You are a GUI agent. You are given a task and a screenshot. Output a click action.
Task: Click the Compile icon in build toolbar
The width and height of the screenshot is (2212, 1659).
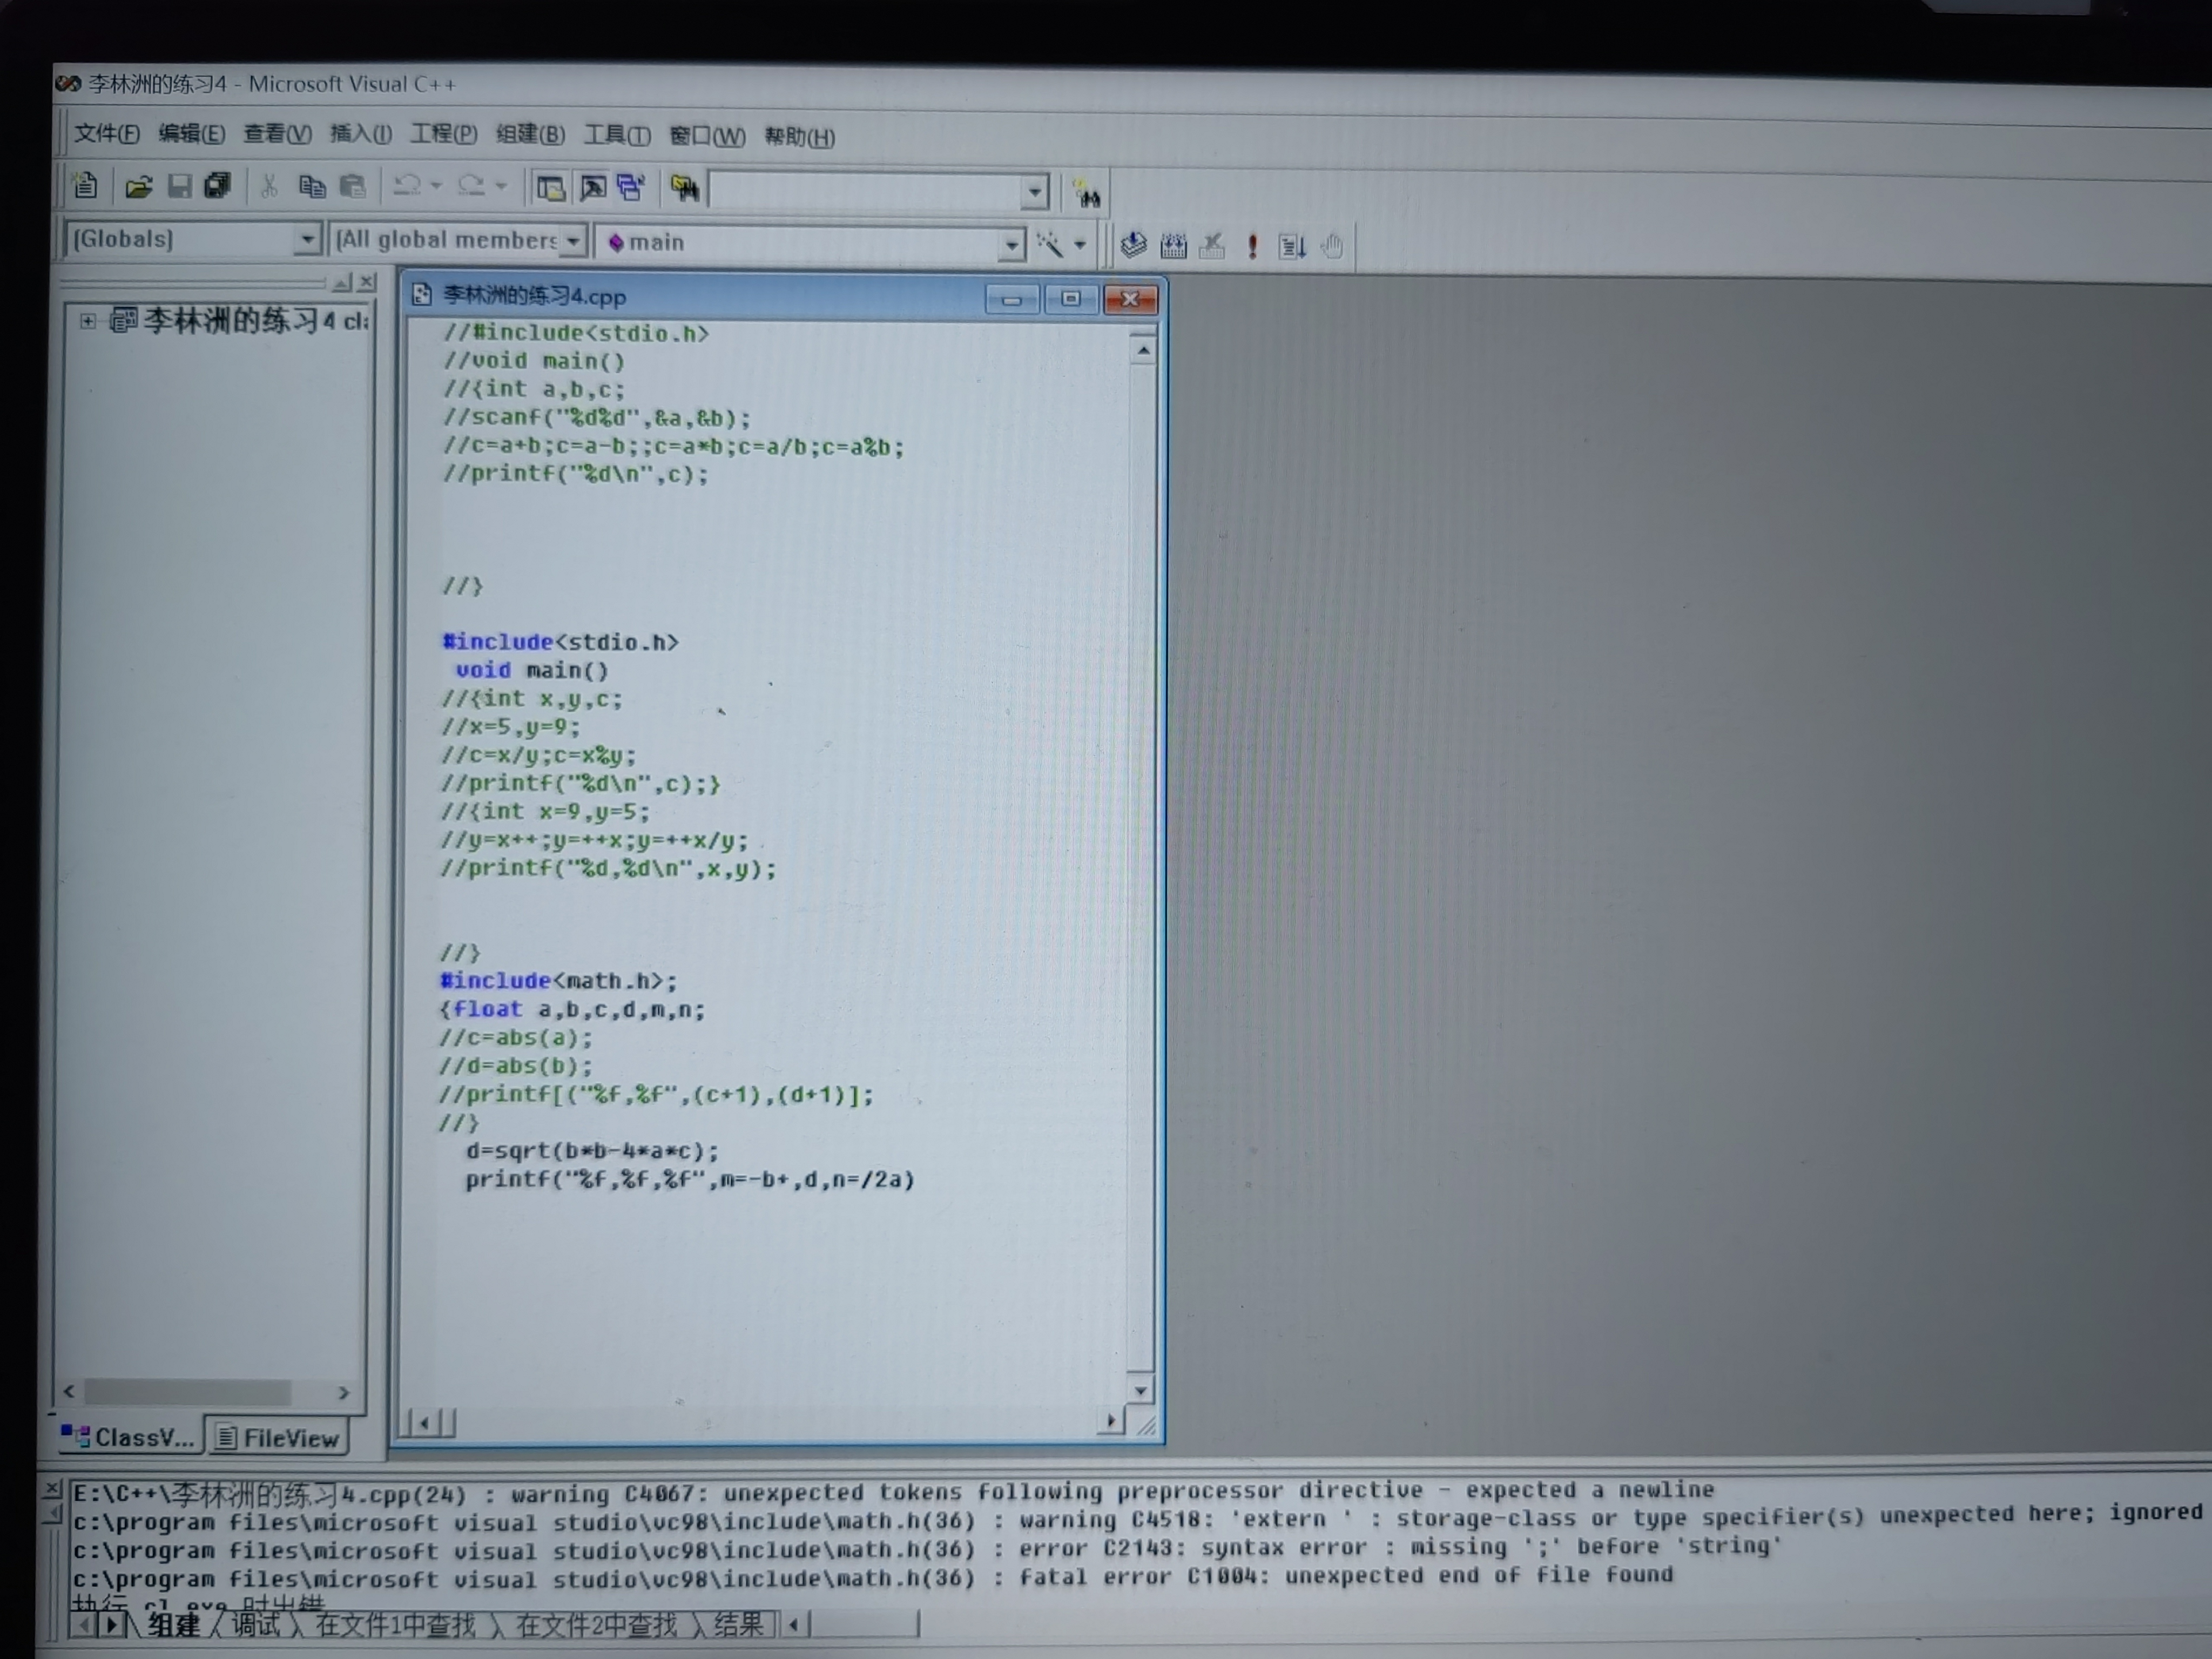(1133, 245)
